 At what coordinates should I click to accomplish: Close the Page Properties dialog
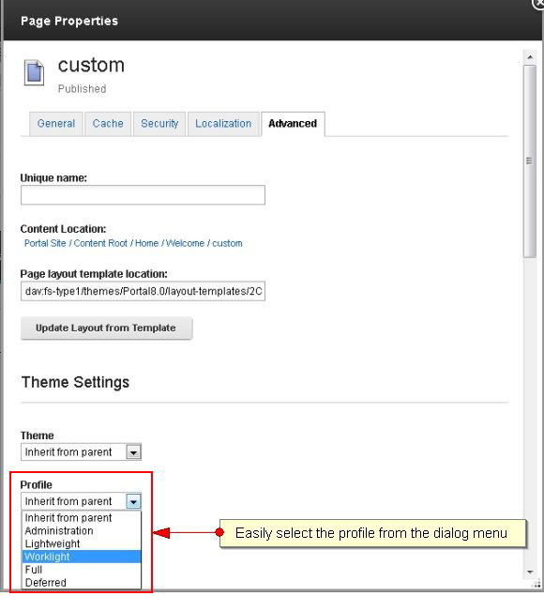(x=539, y=4)
